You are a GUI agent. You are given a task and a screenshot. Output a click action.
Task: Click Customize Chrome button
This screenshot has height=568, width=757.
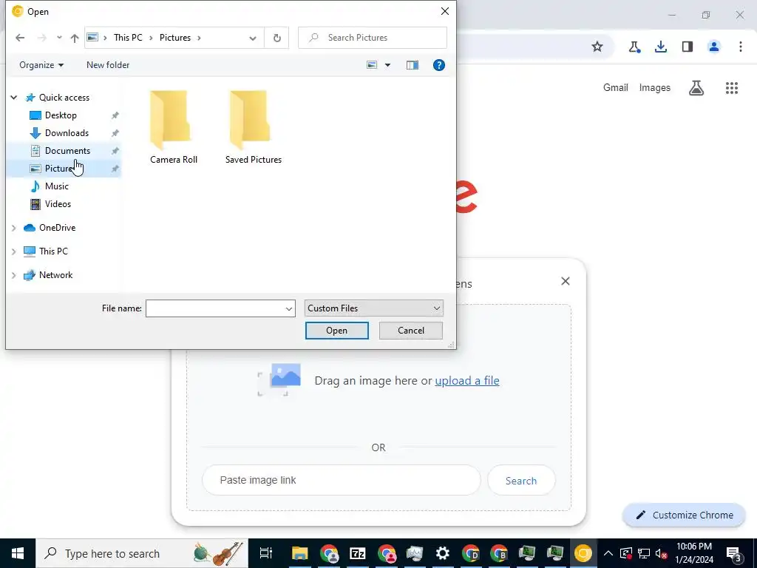(684, 515)
